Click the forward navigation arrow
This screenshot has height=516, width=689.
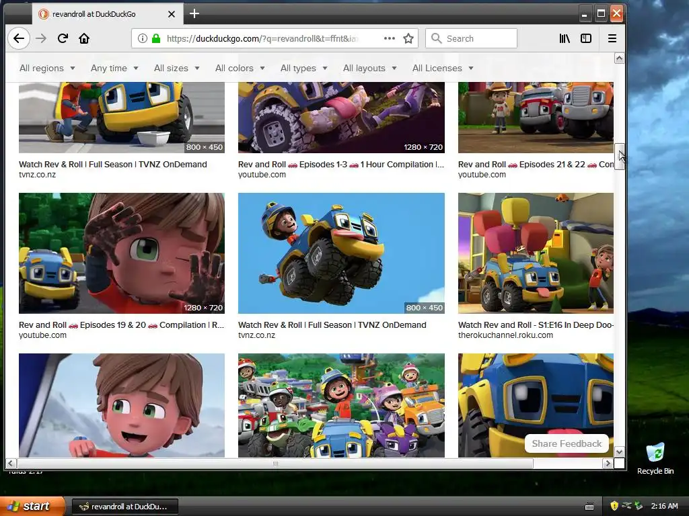(x=41, y=38)
